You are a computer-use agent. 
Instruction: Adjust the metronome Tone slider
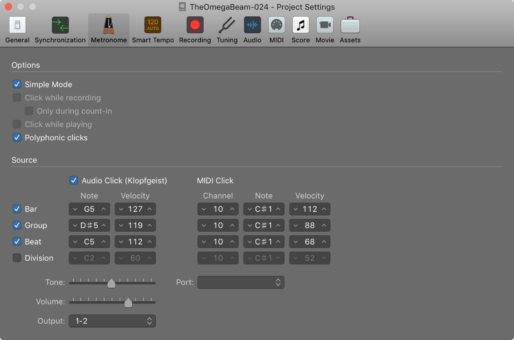(x=111, y=283)
